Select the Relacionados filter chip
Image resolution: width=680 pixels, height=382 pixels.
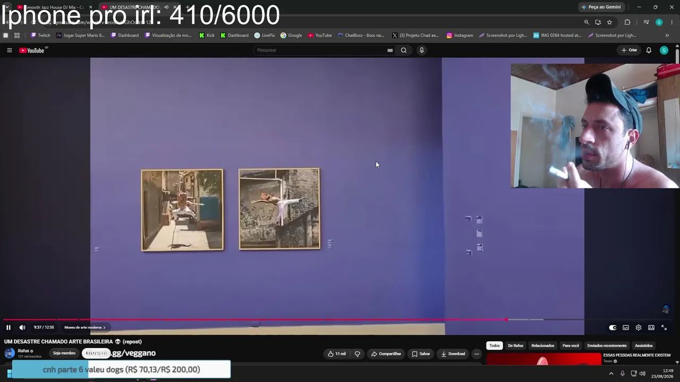543,345
